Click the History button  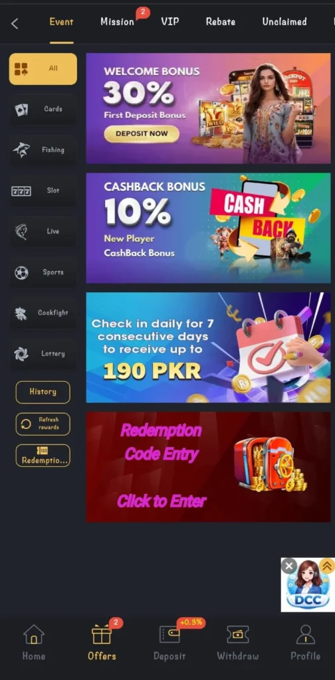[43, 392]
